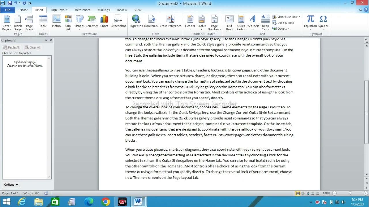This screenshot has height=207, width=369.
Task: Minimize the ribbon with the caret
Action: coord(360,10)
